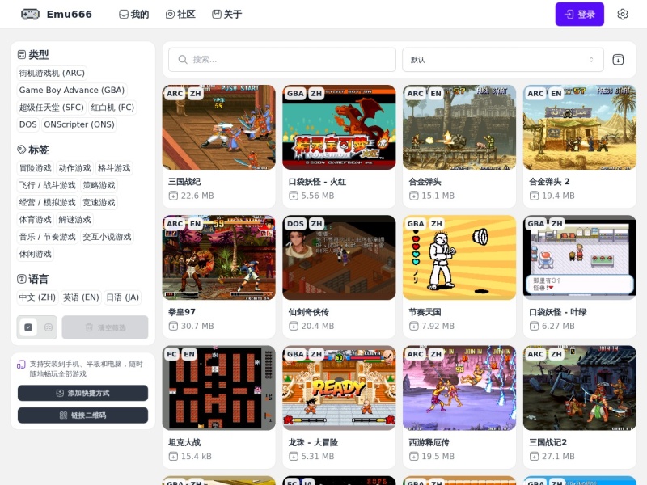Filter by 英语 (EN) language
647x485 pixels.
click(x=81, y=297)
